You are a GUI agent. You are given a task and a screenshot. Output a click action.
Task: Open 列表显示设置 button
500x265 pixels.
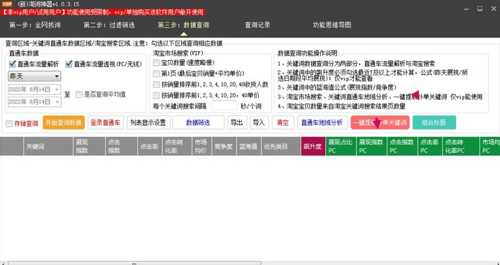click(x=148, y=123)
